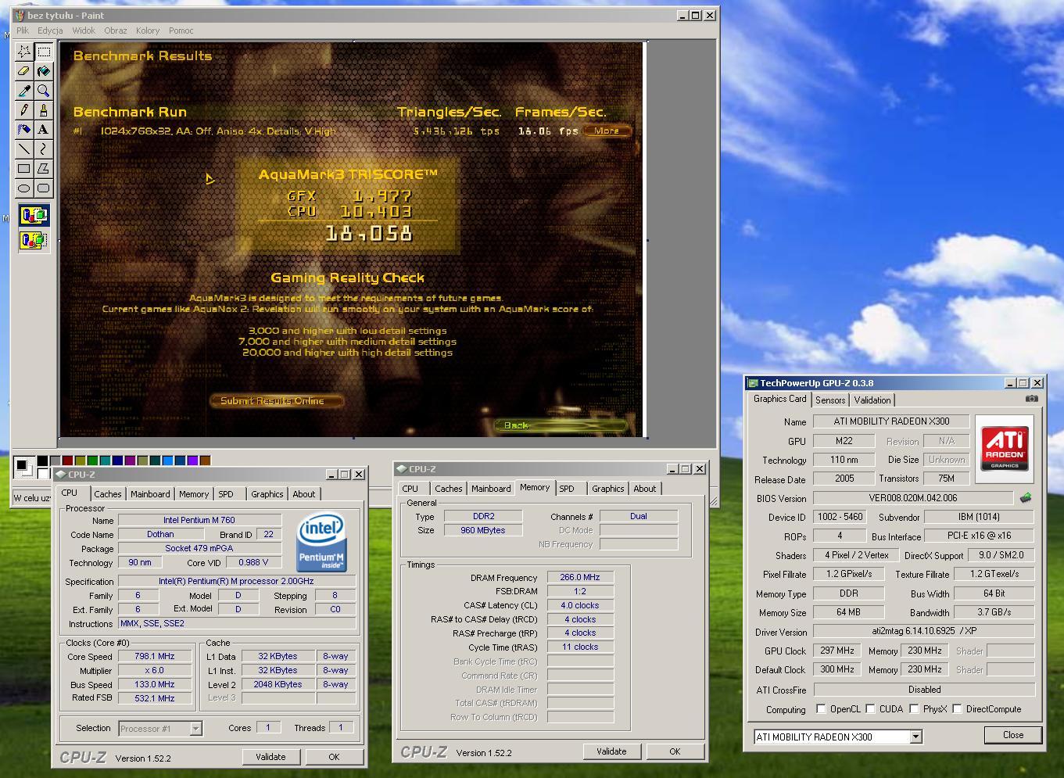Open Mainboard tab in left CPU-Z window

click(150, 494)
